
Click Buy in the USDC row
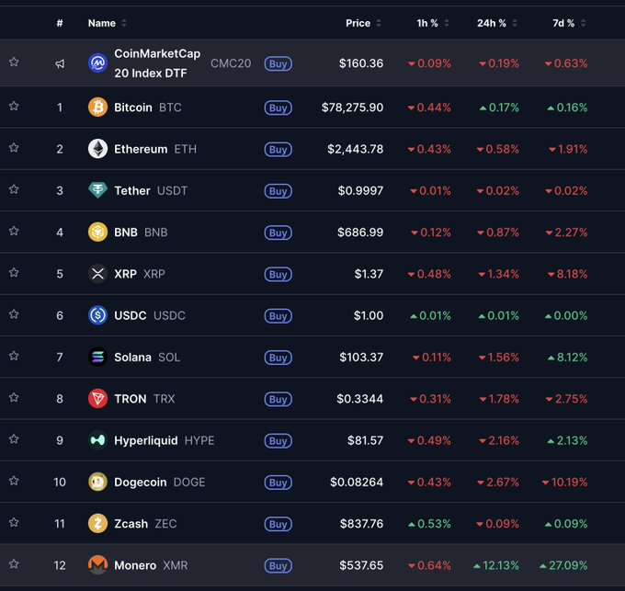[x=278, y=316]
